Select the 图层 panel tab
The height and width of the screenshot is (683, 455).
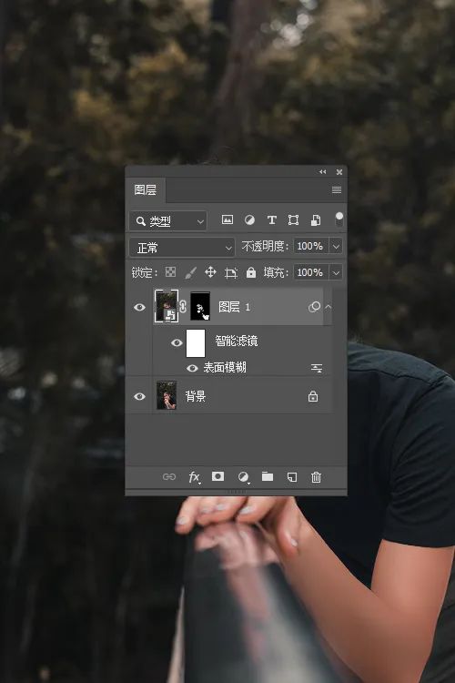pyautogui.click(x=145, y=190)
